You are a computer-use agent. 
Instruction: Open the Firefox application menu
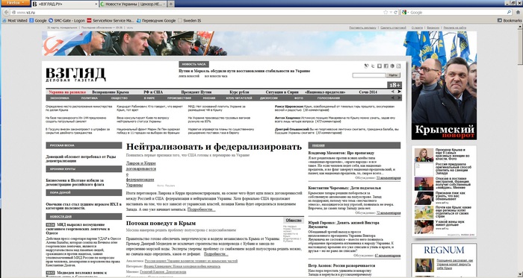click(x=15, y=3)
